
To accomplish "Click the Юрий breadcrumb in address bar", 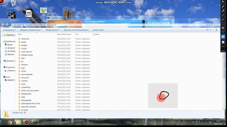I will (x=19, y=25).
